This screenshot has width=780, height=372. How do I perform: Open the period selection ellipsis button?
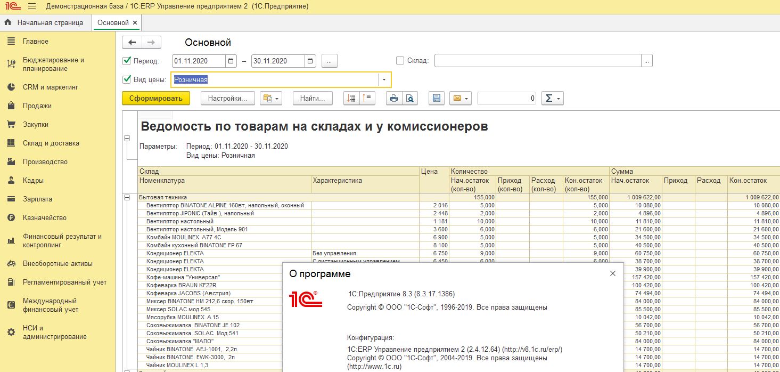[330, 61]
